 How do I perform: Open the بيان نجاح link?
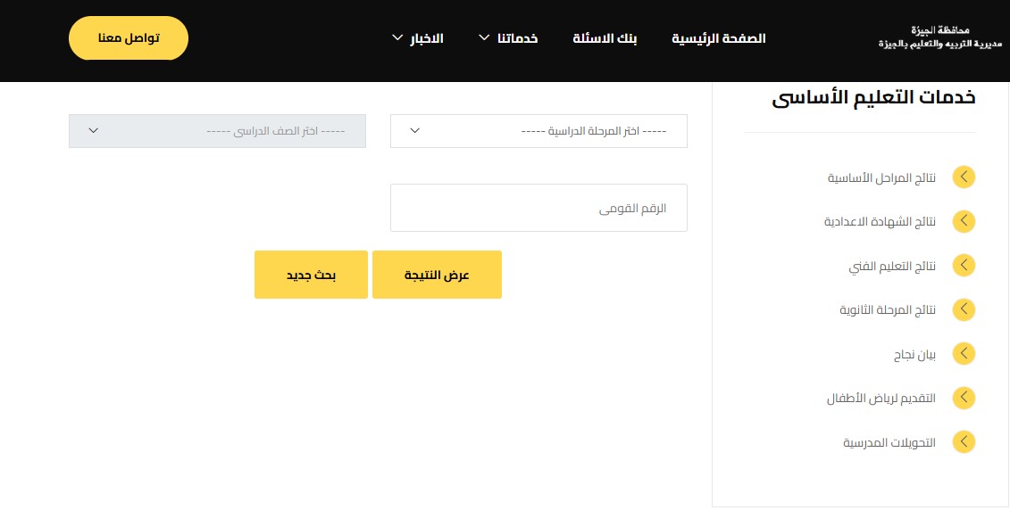click(x=914, y=354)
